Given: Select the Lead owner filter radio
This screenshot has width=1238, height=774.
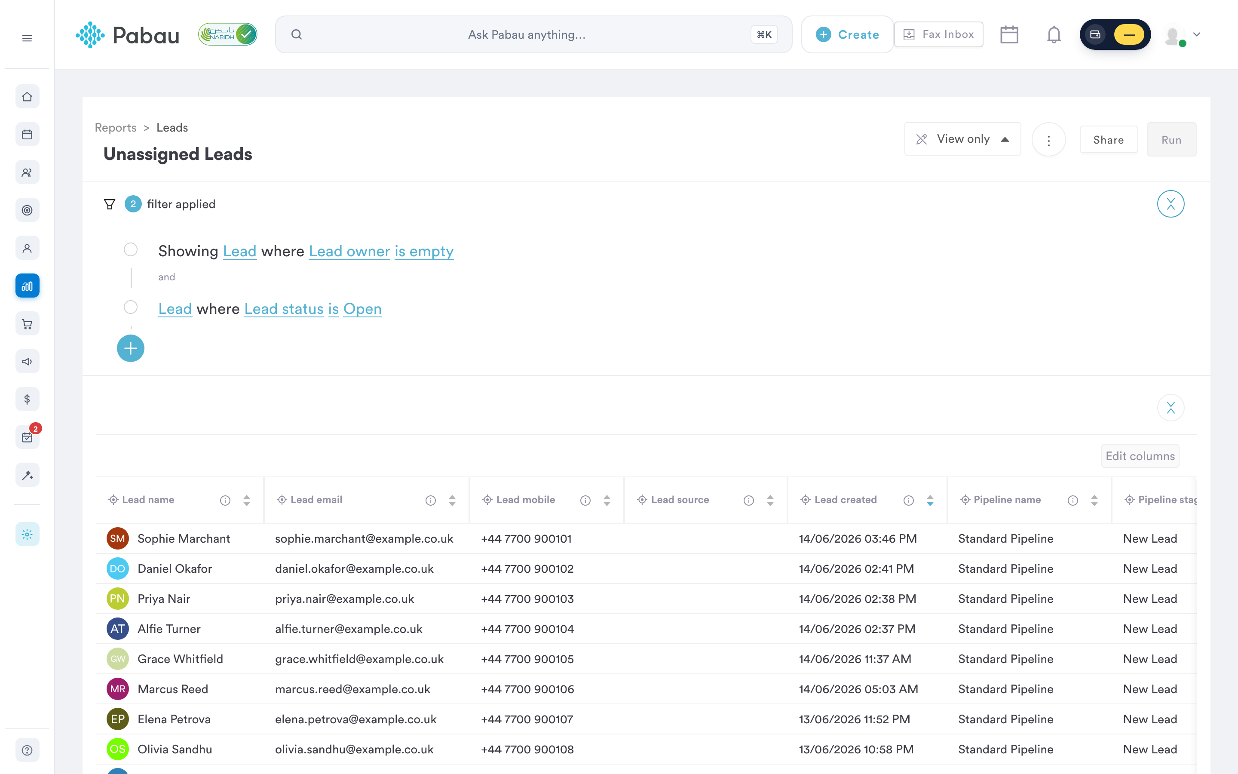Looking at the screenshot, I should point(131,250).
